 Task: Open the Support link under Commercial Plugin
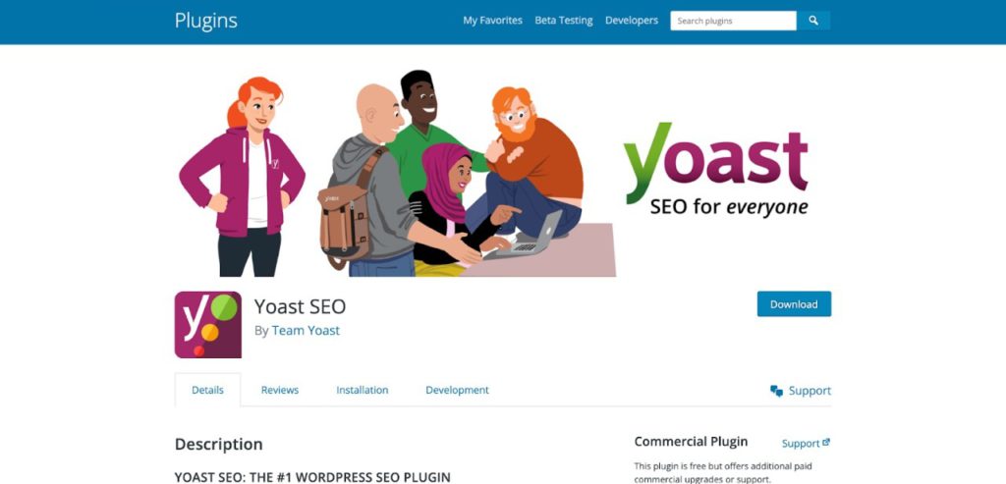point(801,443)
